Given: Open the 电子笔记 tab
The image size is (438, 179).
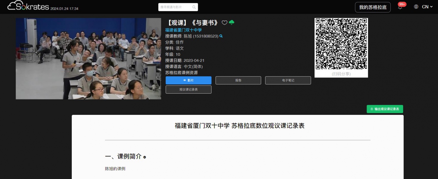Looking at the screenshot, I should point(288,80).
